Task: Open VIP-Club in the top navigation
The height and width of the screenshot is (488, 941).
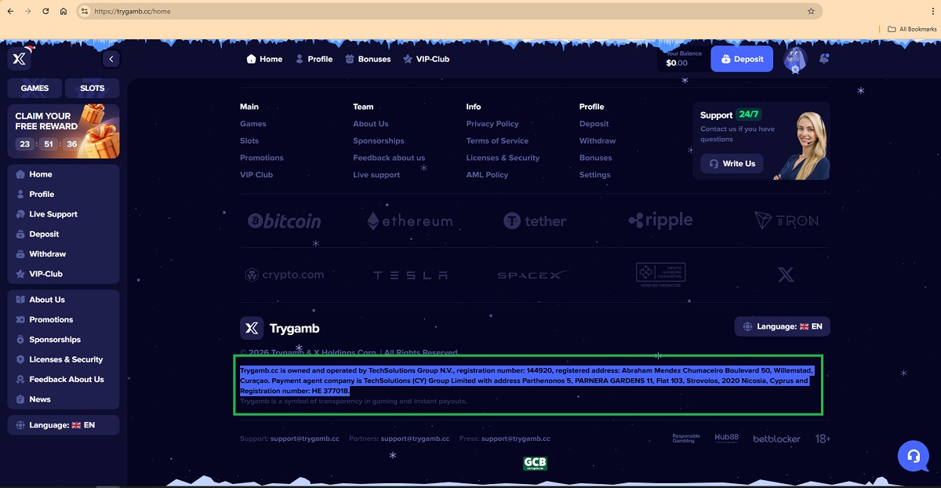Action: (x=426, y=59)
